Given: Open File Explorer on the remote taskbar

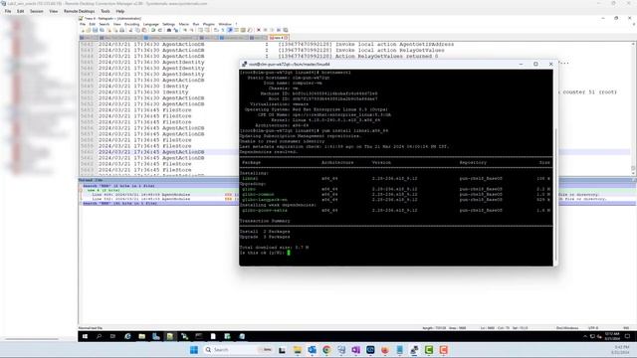Looking at the screenshot, I should (141, 336).
